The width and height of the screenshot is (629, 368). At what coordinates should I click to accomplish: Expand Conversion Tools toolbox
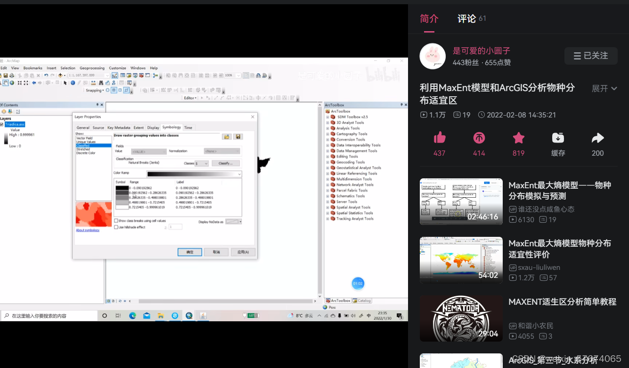coord(327,140)
